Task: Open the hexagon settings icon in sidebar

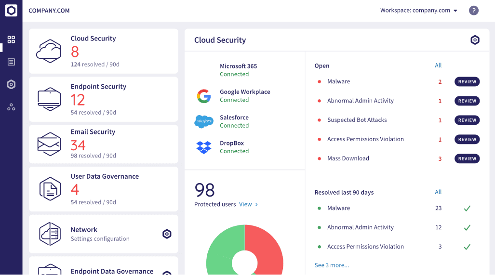Action: [x=11, y=84]
